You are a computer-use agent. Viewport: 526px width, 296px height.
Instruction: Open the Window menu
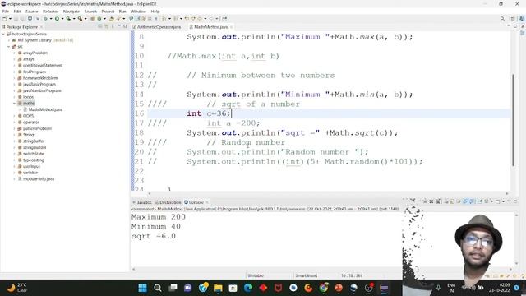138,12
